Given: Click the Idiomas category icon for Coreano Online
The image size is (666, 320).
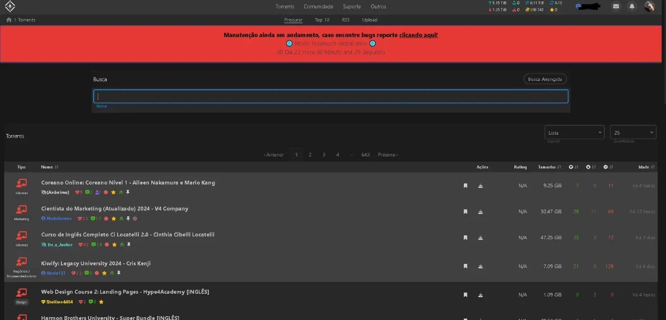Looking at the screenshot, I should point(21,183).
